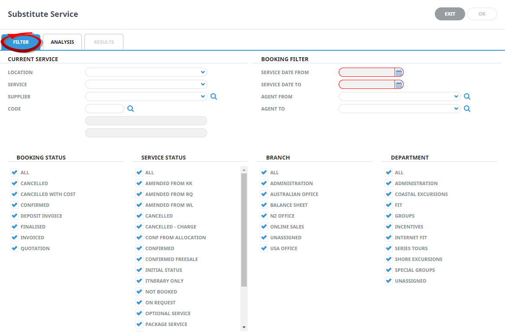Toggle Groups department checkbox

(389, 215)
